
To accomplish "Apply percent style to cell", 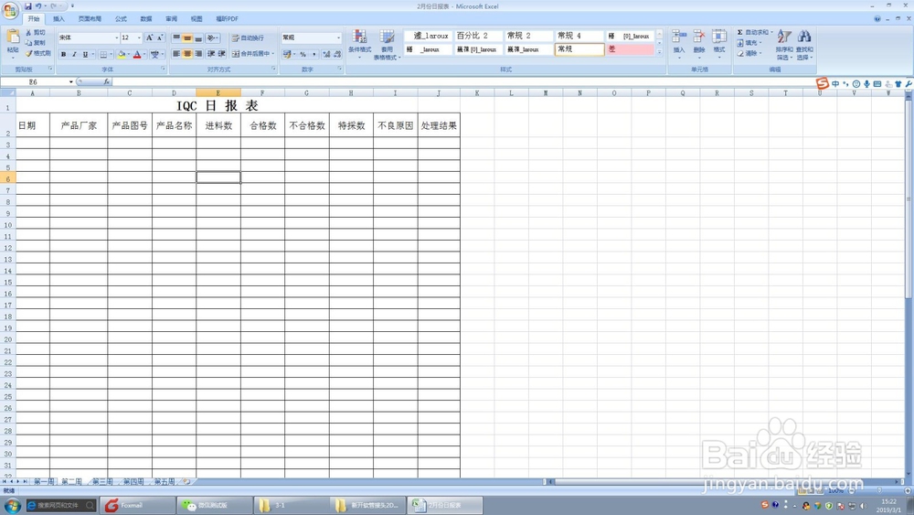I will pos(303,54).
